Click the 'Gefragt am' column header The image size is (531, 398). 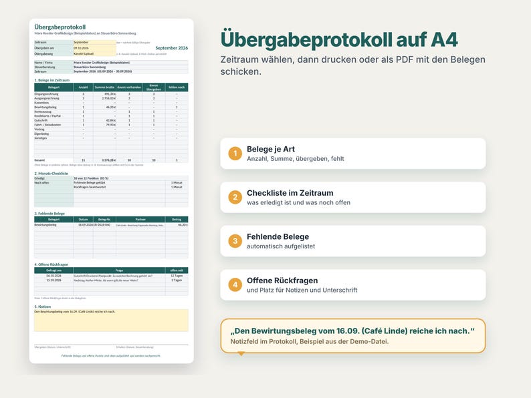coord(54,270)
